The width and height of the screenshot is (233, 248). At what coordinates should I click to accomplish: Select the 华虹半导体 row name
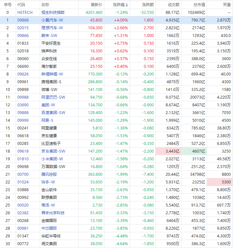point(51,236)
